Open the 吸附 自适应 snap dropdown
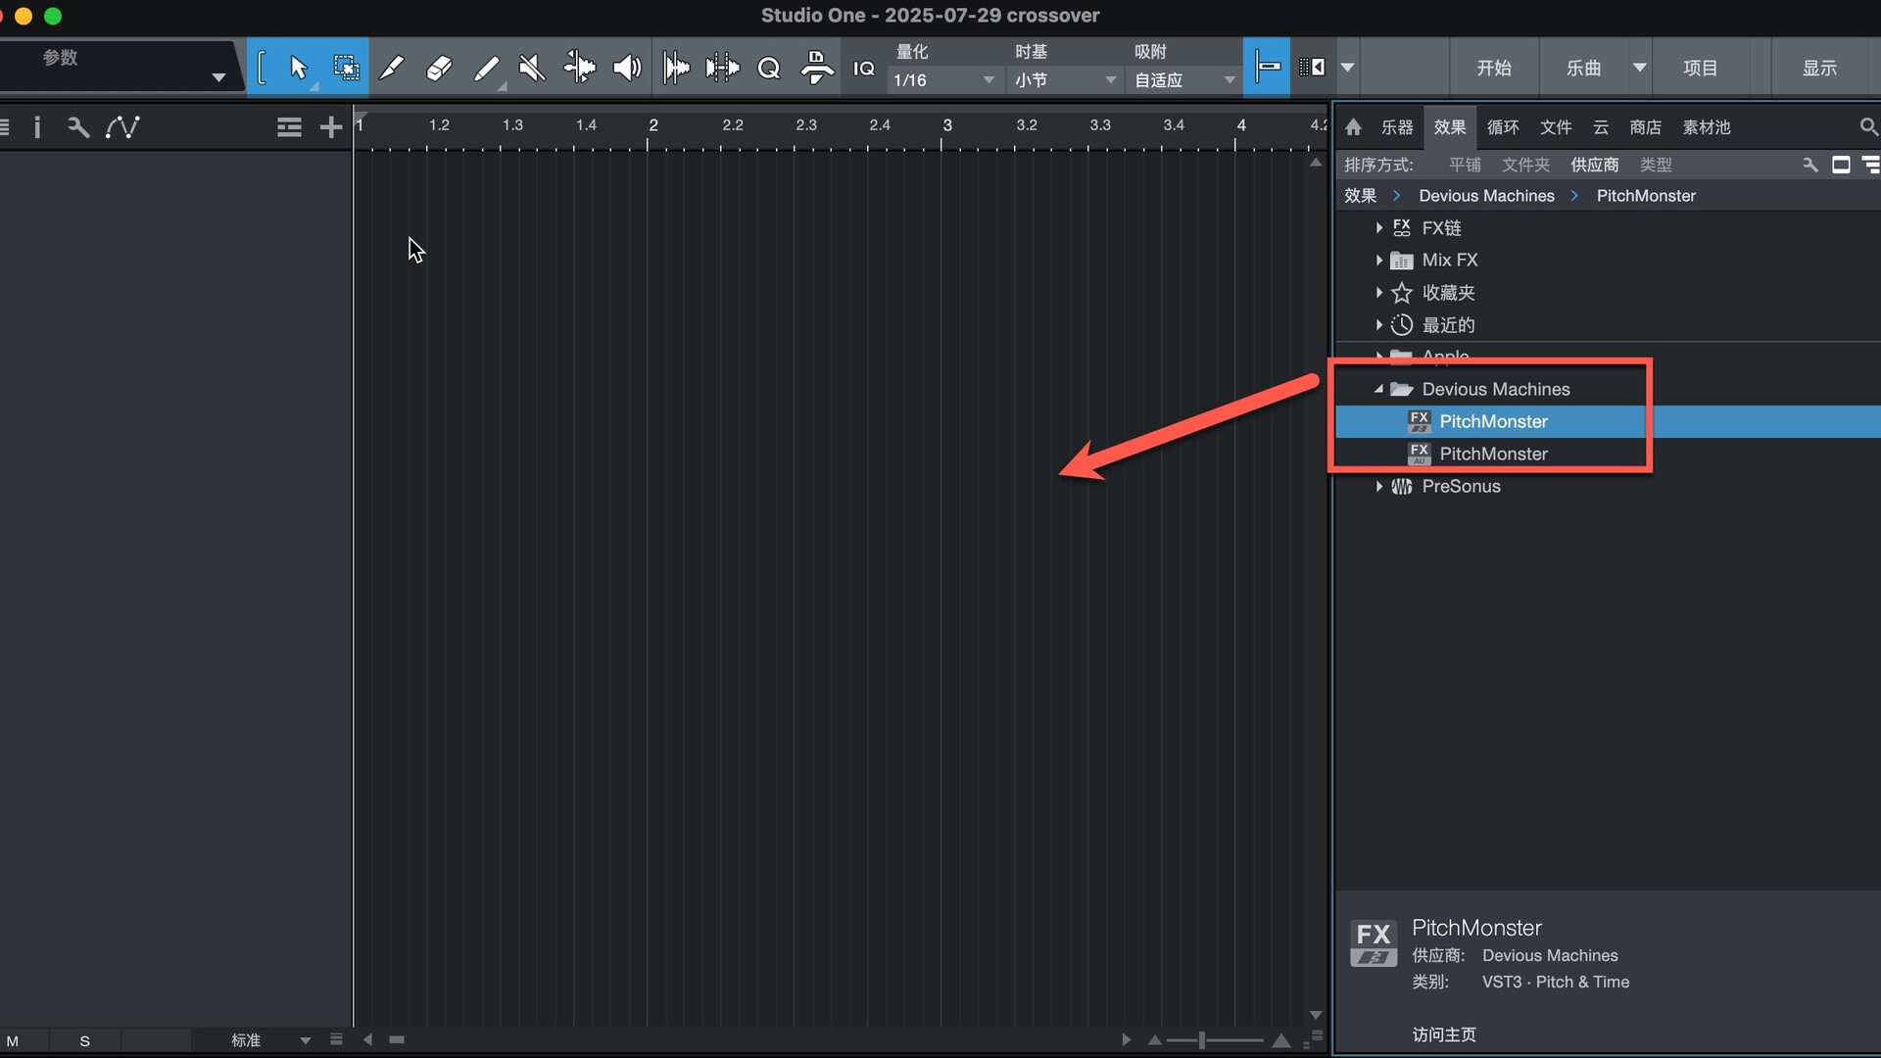The width and height of the screenshot is (1881, 1058). point(1185,79)
